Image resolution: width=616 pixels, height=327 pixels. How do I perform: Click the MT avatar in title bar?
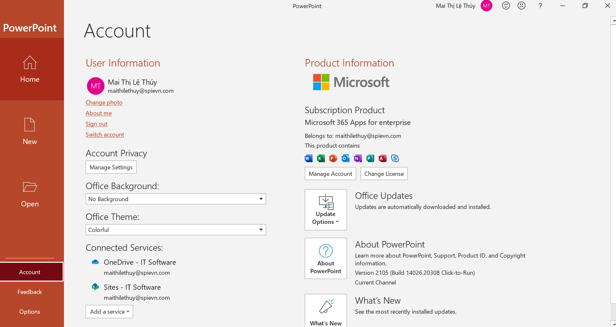[487, 6]
